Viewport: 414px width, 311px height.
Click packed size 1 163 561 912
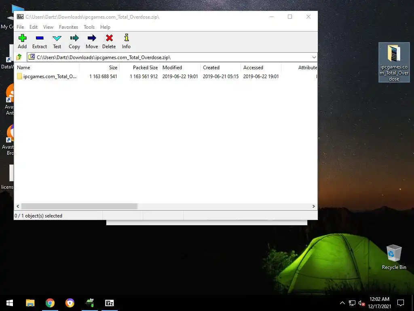click(x=144, y=77)
